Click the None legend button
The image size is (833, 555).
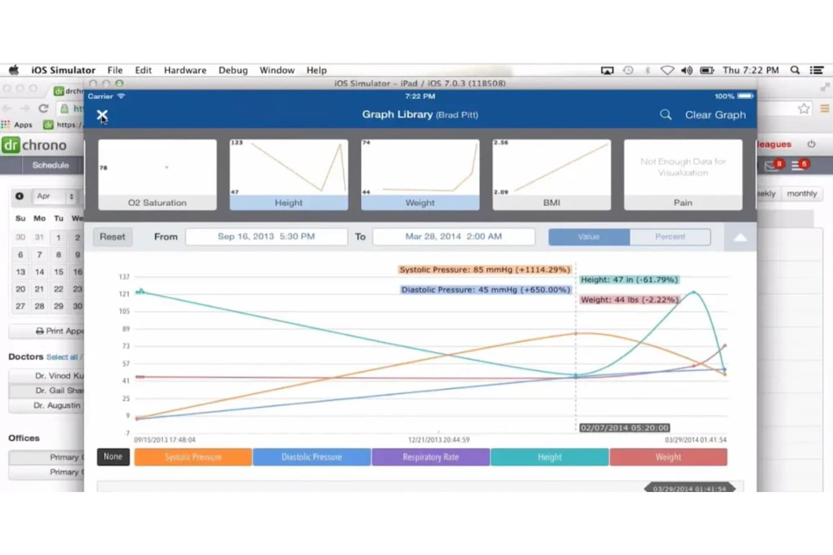point(113,457)
